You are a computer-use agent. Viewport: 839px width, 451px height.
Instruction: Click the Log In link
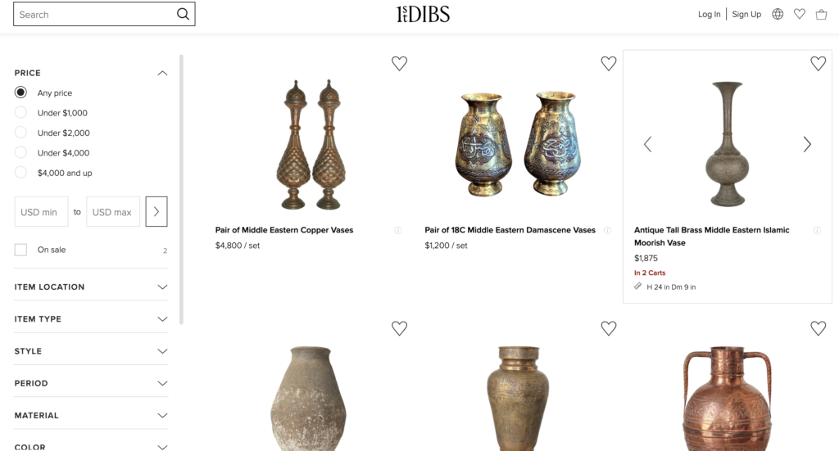[x=709, y=14]
